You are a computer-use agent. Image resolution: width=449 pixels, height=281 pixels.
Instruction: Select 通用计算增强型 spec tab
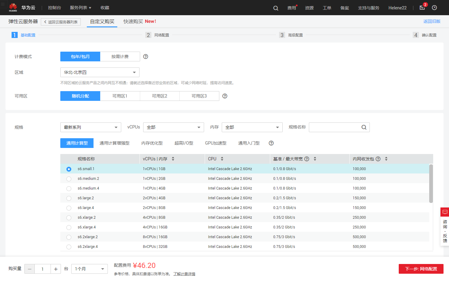pos(115,143)
